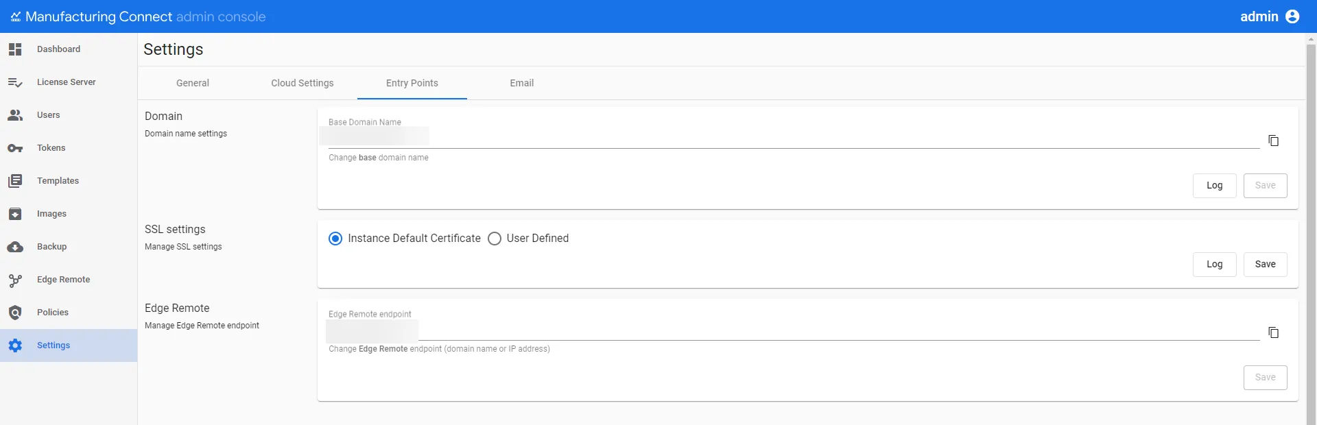1317x425 pixels.
Task: Click the Settings gear icon
Action: click(x=15, y=345)
